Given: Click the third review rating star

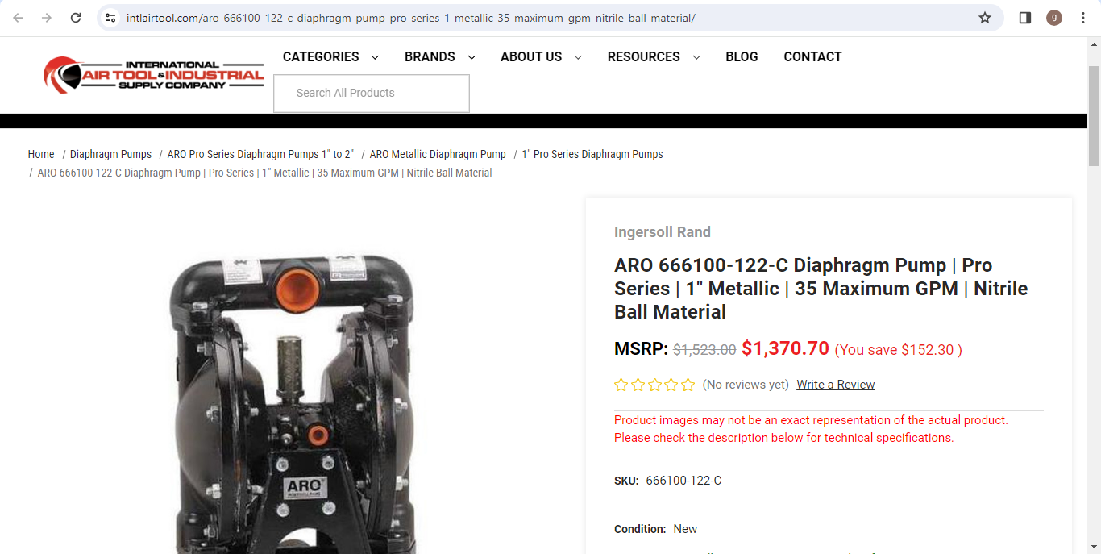Looking at the screenshot, I should click(x=654, y=385).
